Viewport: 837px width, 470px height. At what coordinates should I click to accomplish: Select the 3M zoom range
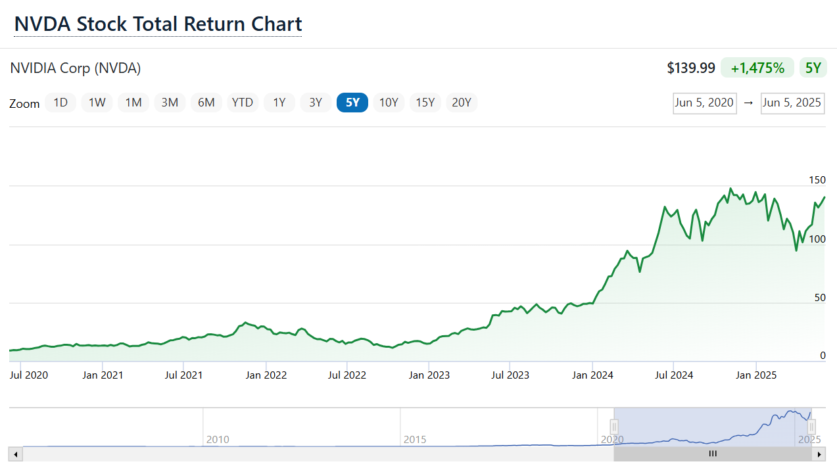pos(170,103)
